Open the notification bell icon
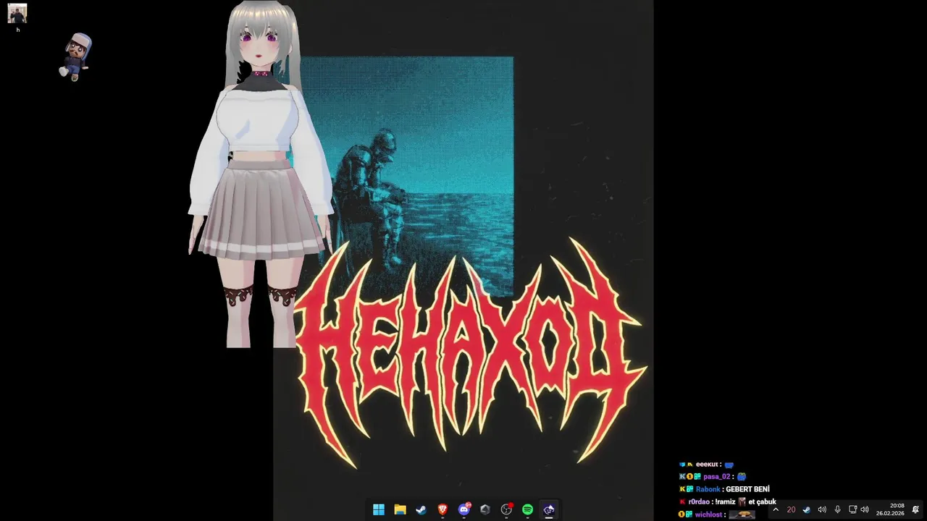 tap(915, 509)
